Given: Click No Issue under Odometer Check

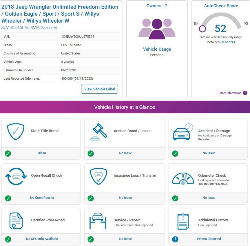Looking at the screenshot, I should coord(209,198).
